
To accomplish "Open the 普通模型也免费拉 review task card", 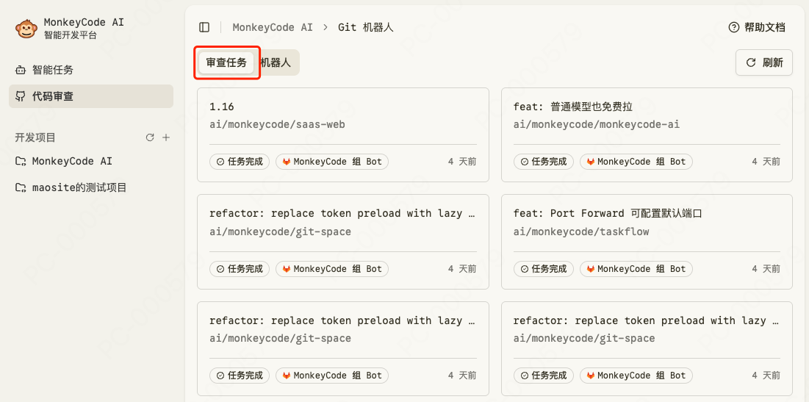I will (x=647, y=115).
